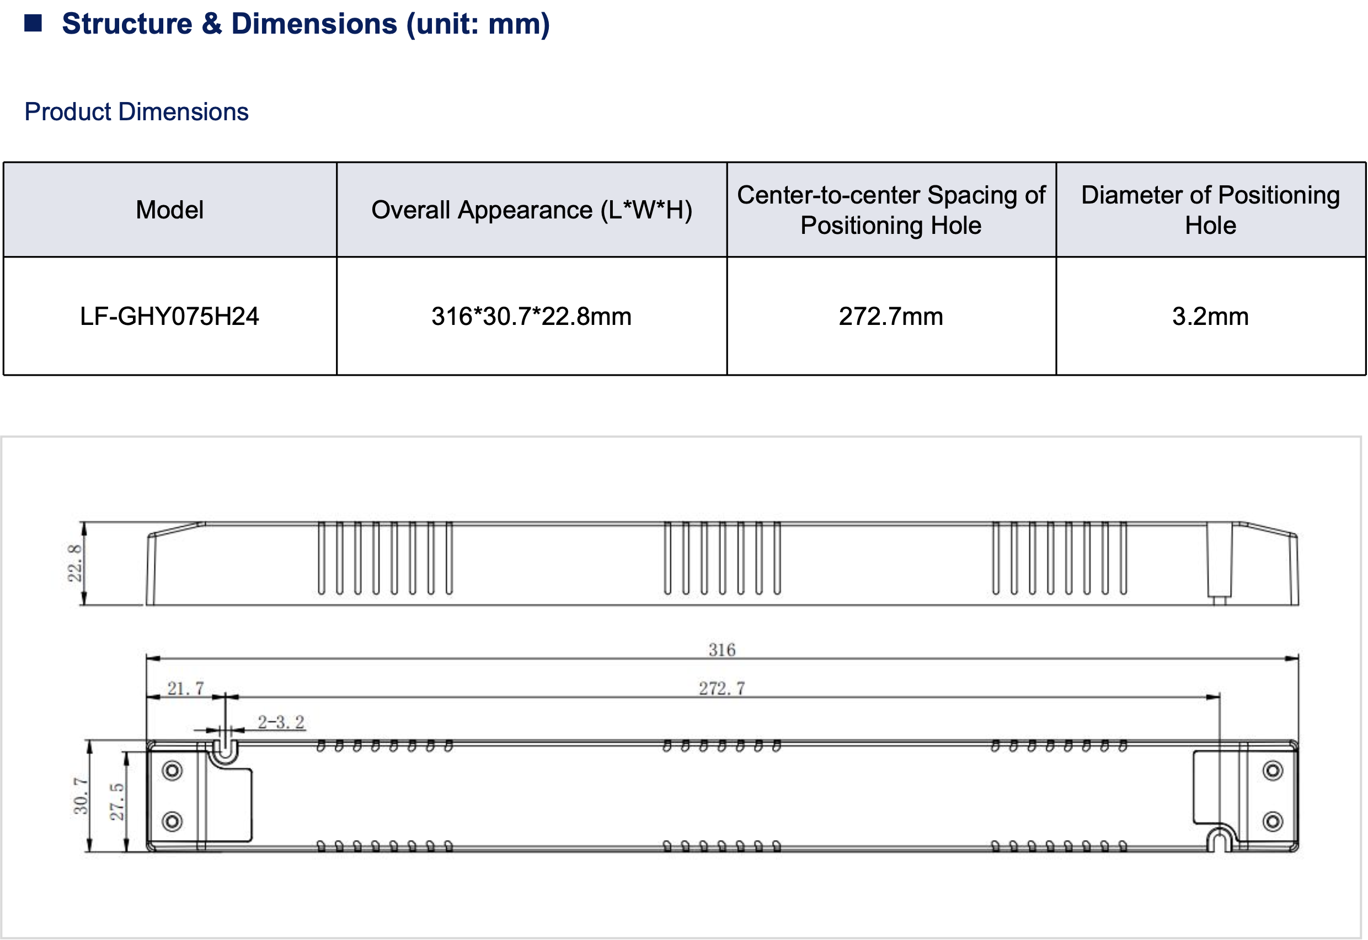This screenshot has height=940, width=1368.
Task: Click the Product Dimensions subheading
Action: click(x=136, y=112)
